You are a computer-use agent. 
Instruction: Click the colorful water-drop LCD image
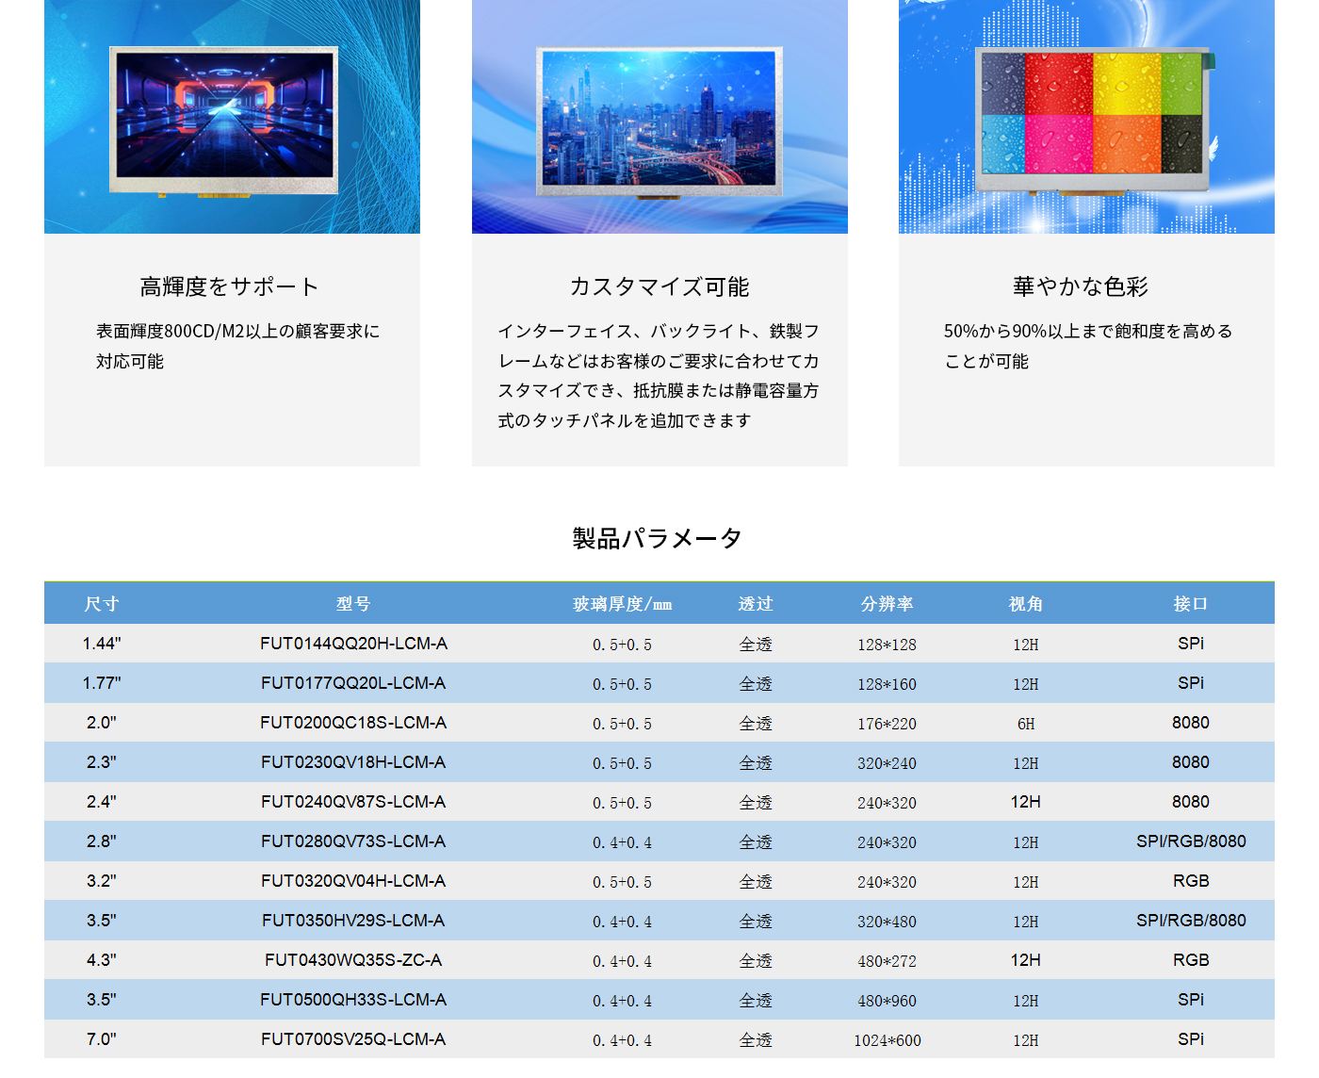pos(1092,119)
